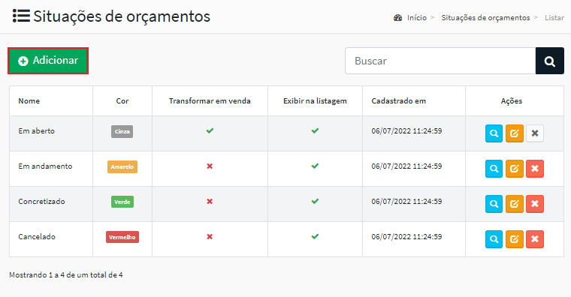The width and height of the screenshot is (571, 297).
Task: Click the Listar breadcrumb item
Action: pos(554,17)
